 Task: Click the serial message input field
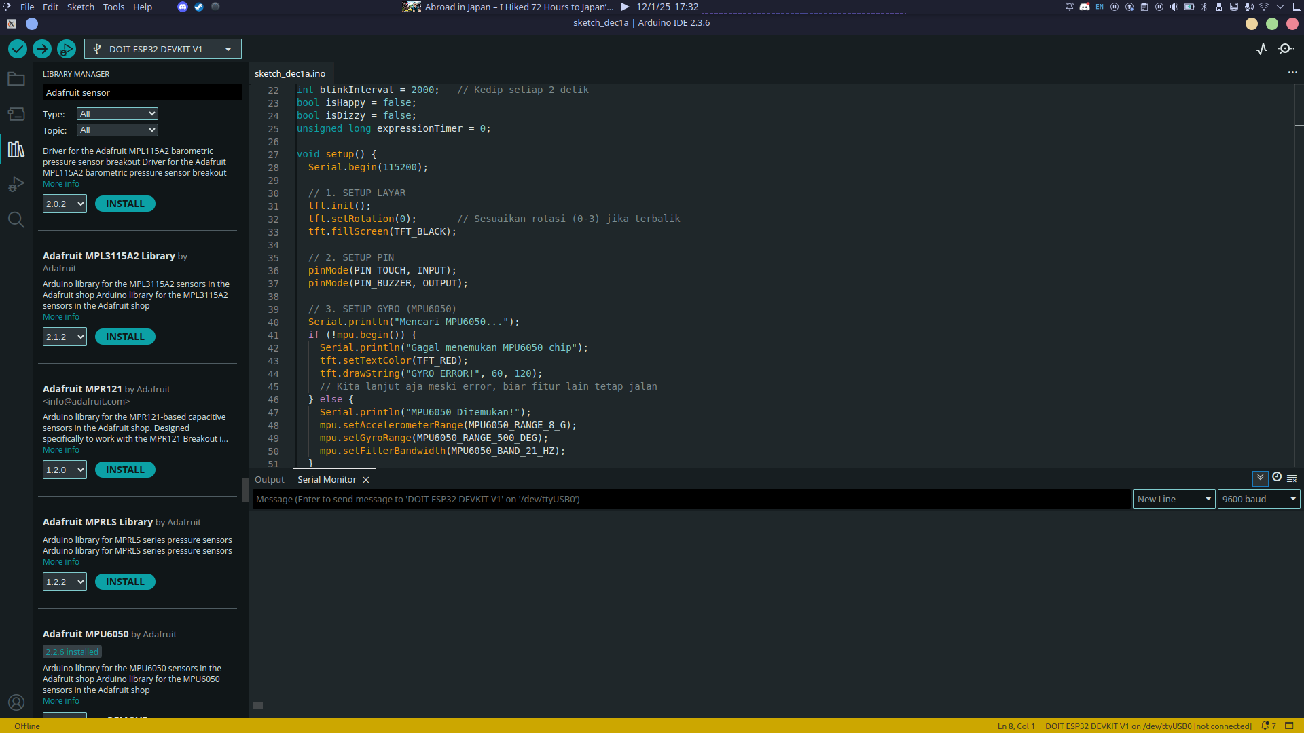[689, 499]
